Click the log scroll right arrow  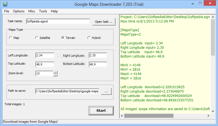[208, 116]
